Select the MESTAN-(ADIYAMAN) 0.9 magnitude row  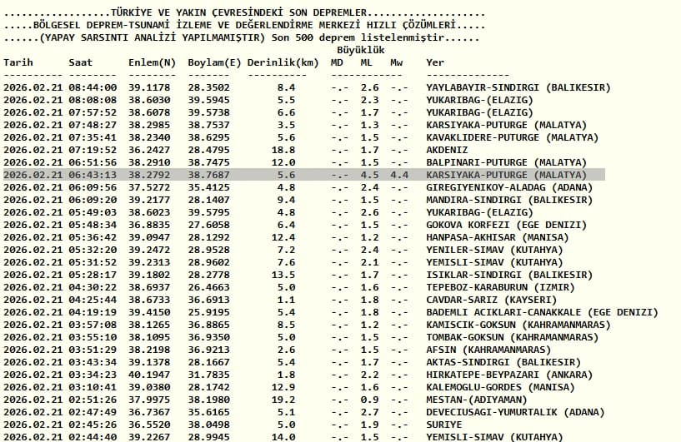[x=265, y=400]
